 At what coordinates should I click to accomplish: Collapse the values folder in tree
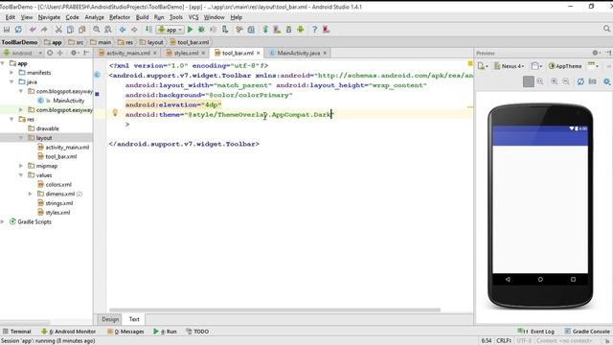(x=21, y=175)
